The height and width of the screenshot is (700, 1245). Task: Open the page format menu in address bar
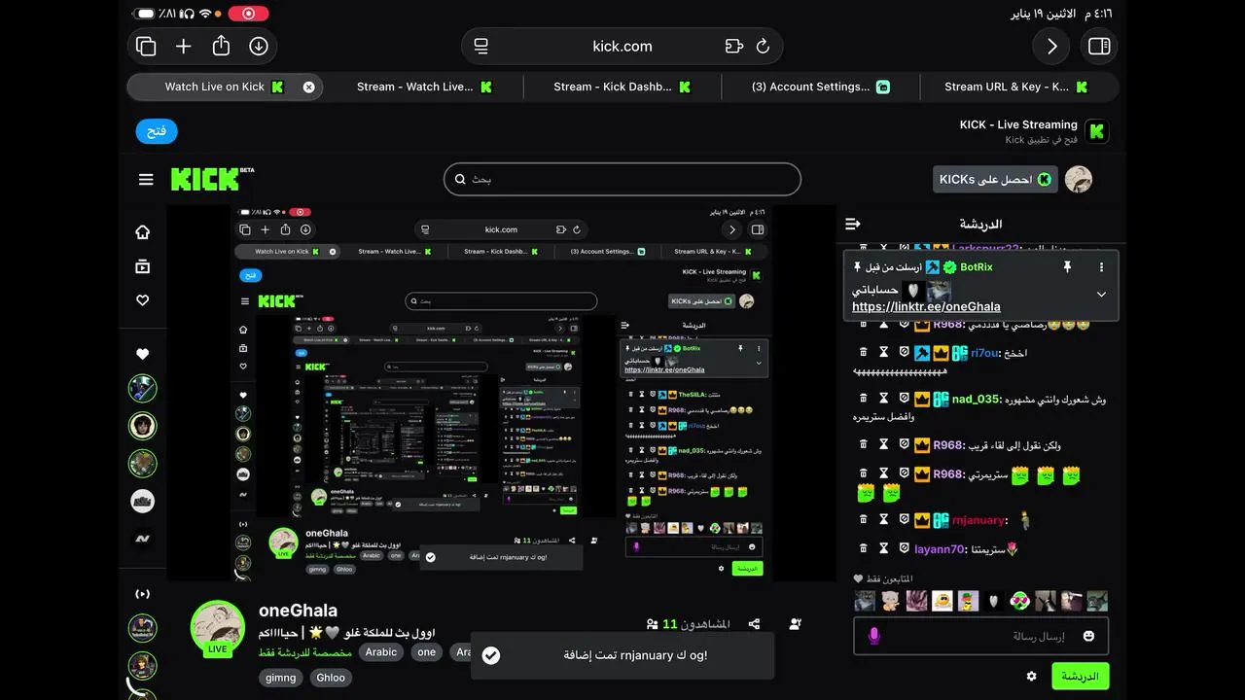pos(480,46)
